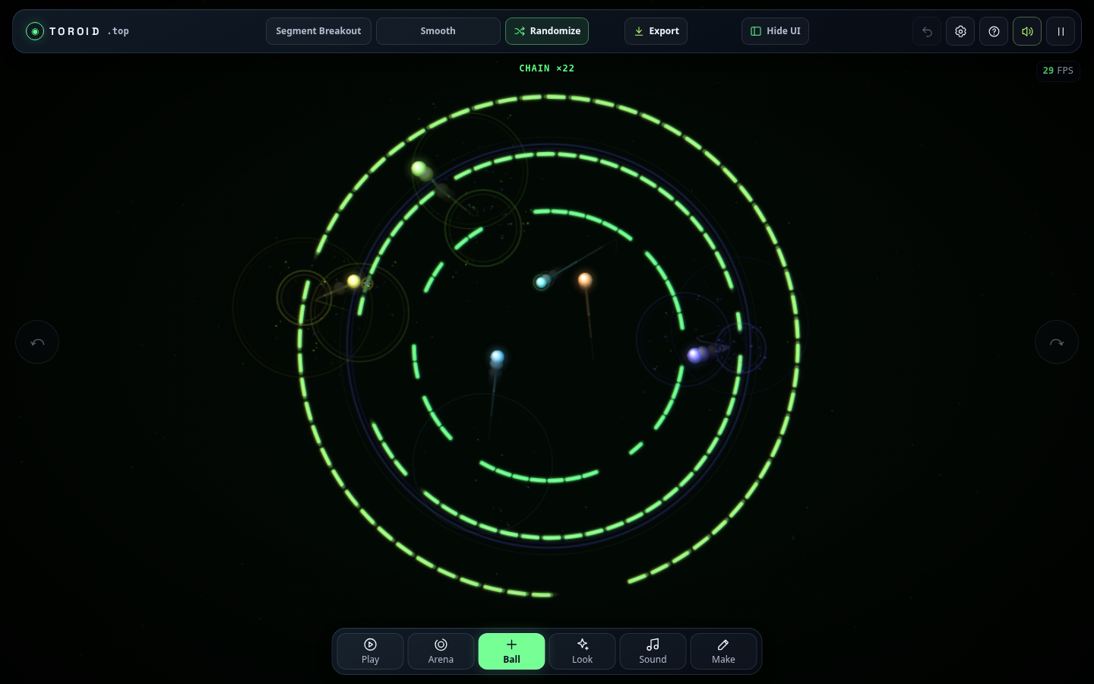Viewport: 1094px width, 684px height.
Task: Click the CHAIN ×22 counter
Action: click(x=547, y=68)
